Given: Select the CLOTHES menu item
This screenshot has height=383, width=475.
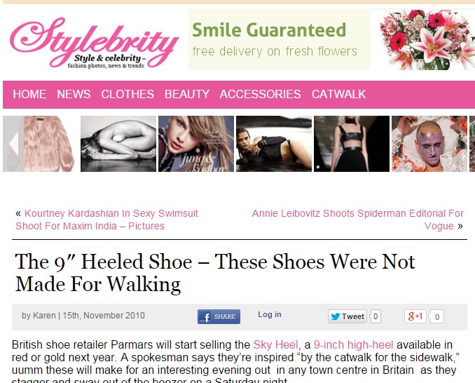Looking at the screenshot, I should pyautogui.click(x=128, y=94).
